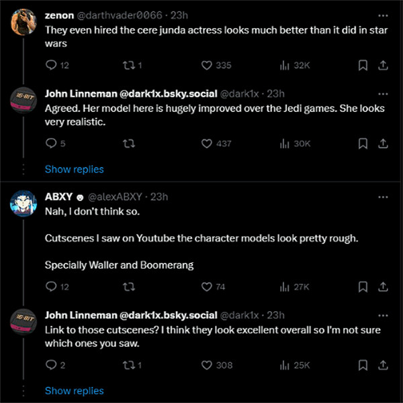Like zenon's tweet with 335 likes
This screenshot has height=403, width=403.
click(208, 65)
